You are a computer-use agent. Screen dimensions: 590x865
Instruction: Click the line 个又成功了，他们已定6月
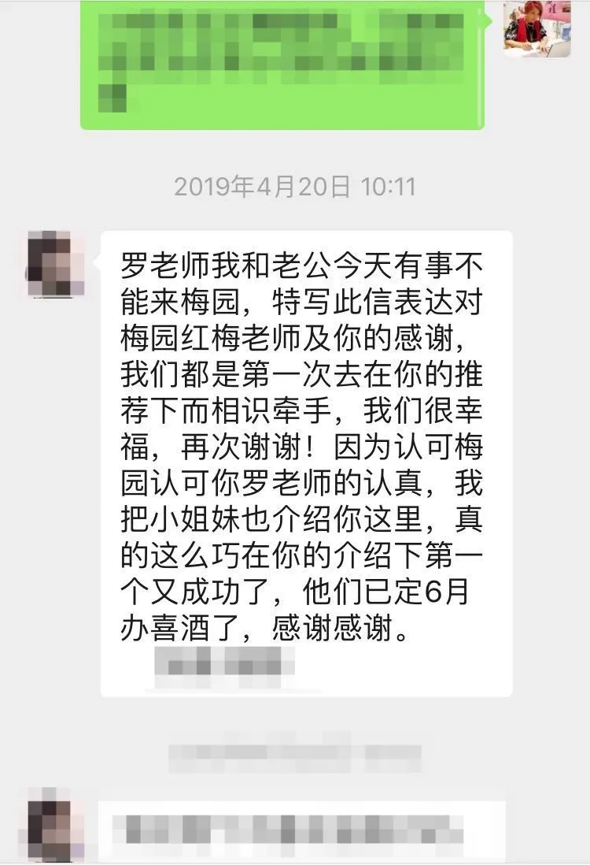(x=295, y=592)
